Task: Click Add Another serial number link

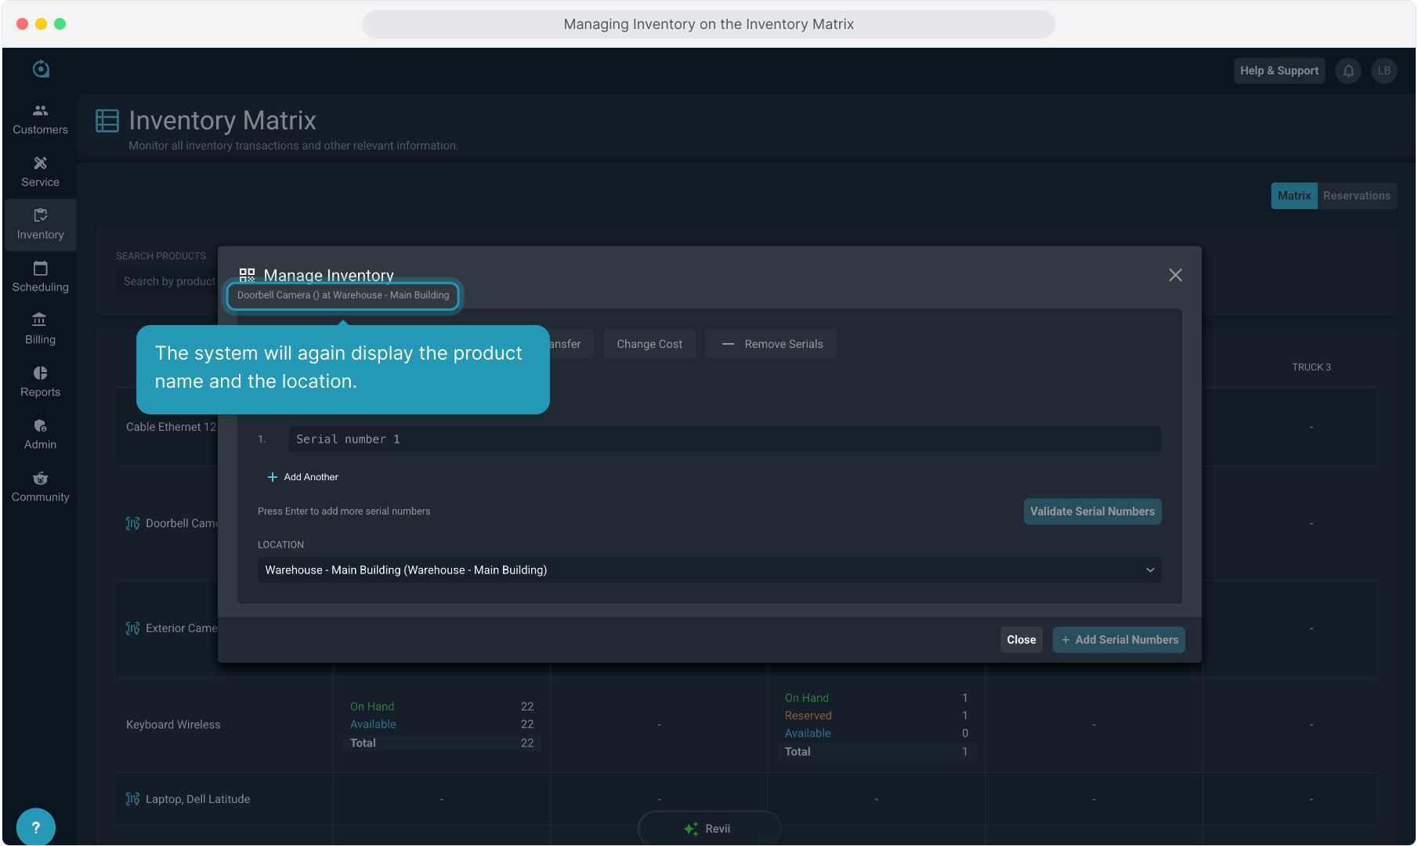Action: 303,477
